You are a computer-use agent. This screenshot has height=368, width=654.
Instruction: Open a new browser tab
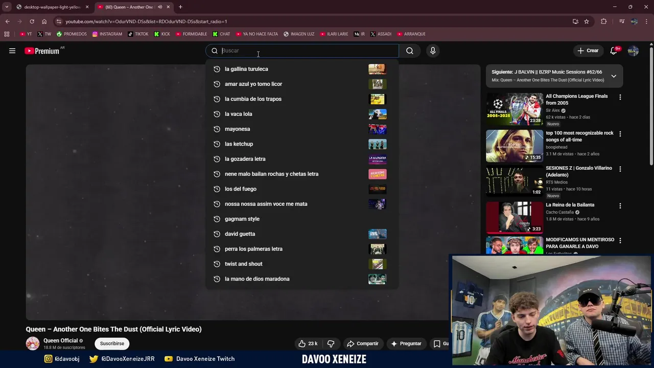pos(180,7)
